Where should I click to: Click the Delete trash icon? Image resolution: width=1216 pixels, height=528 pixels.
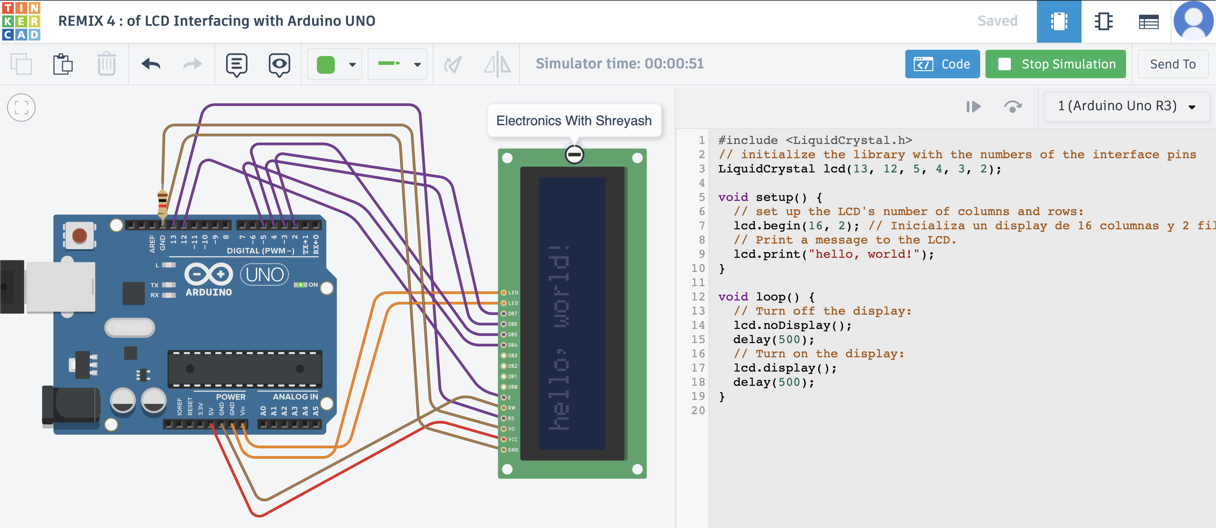[106, 64]
